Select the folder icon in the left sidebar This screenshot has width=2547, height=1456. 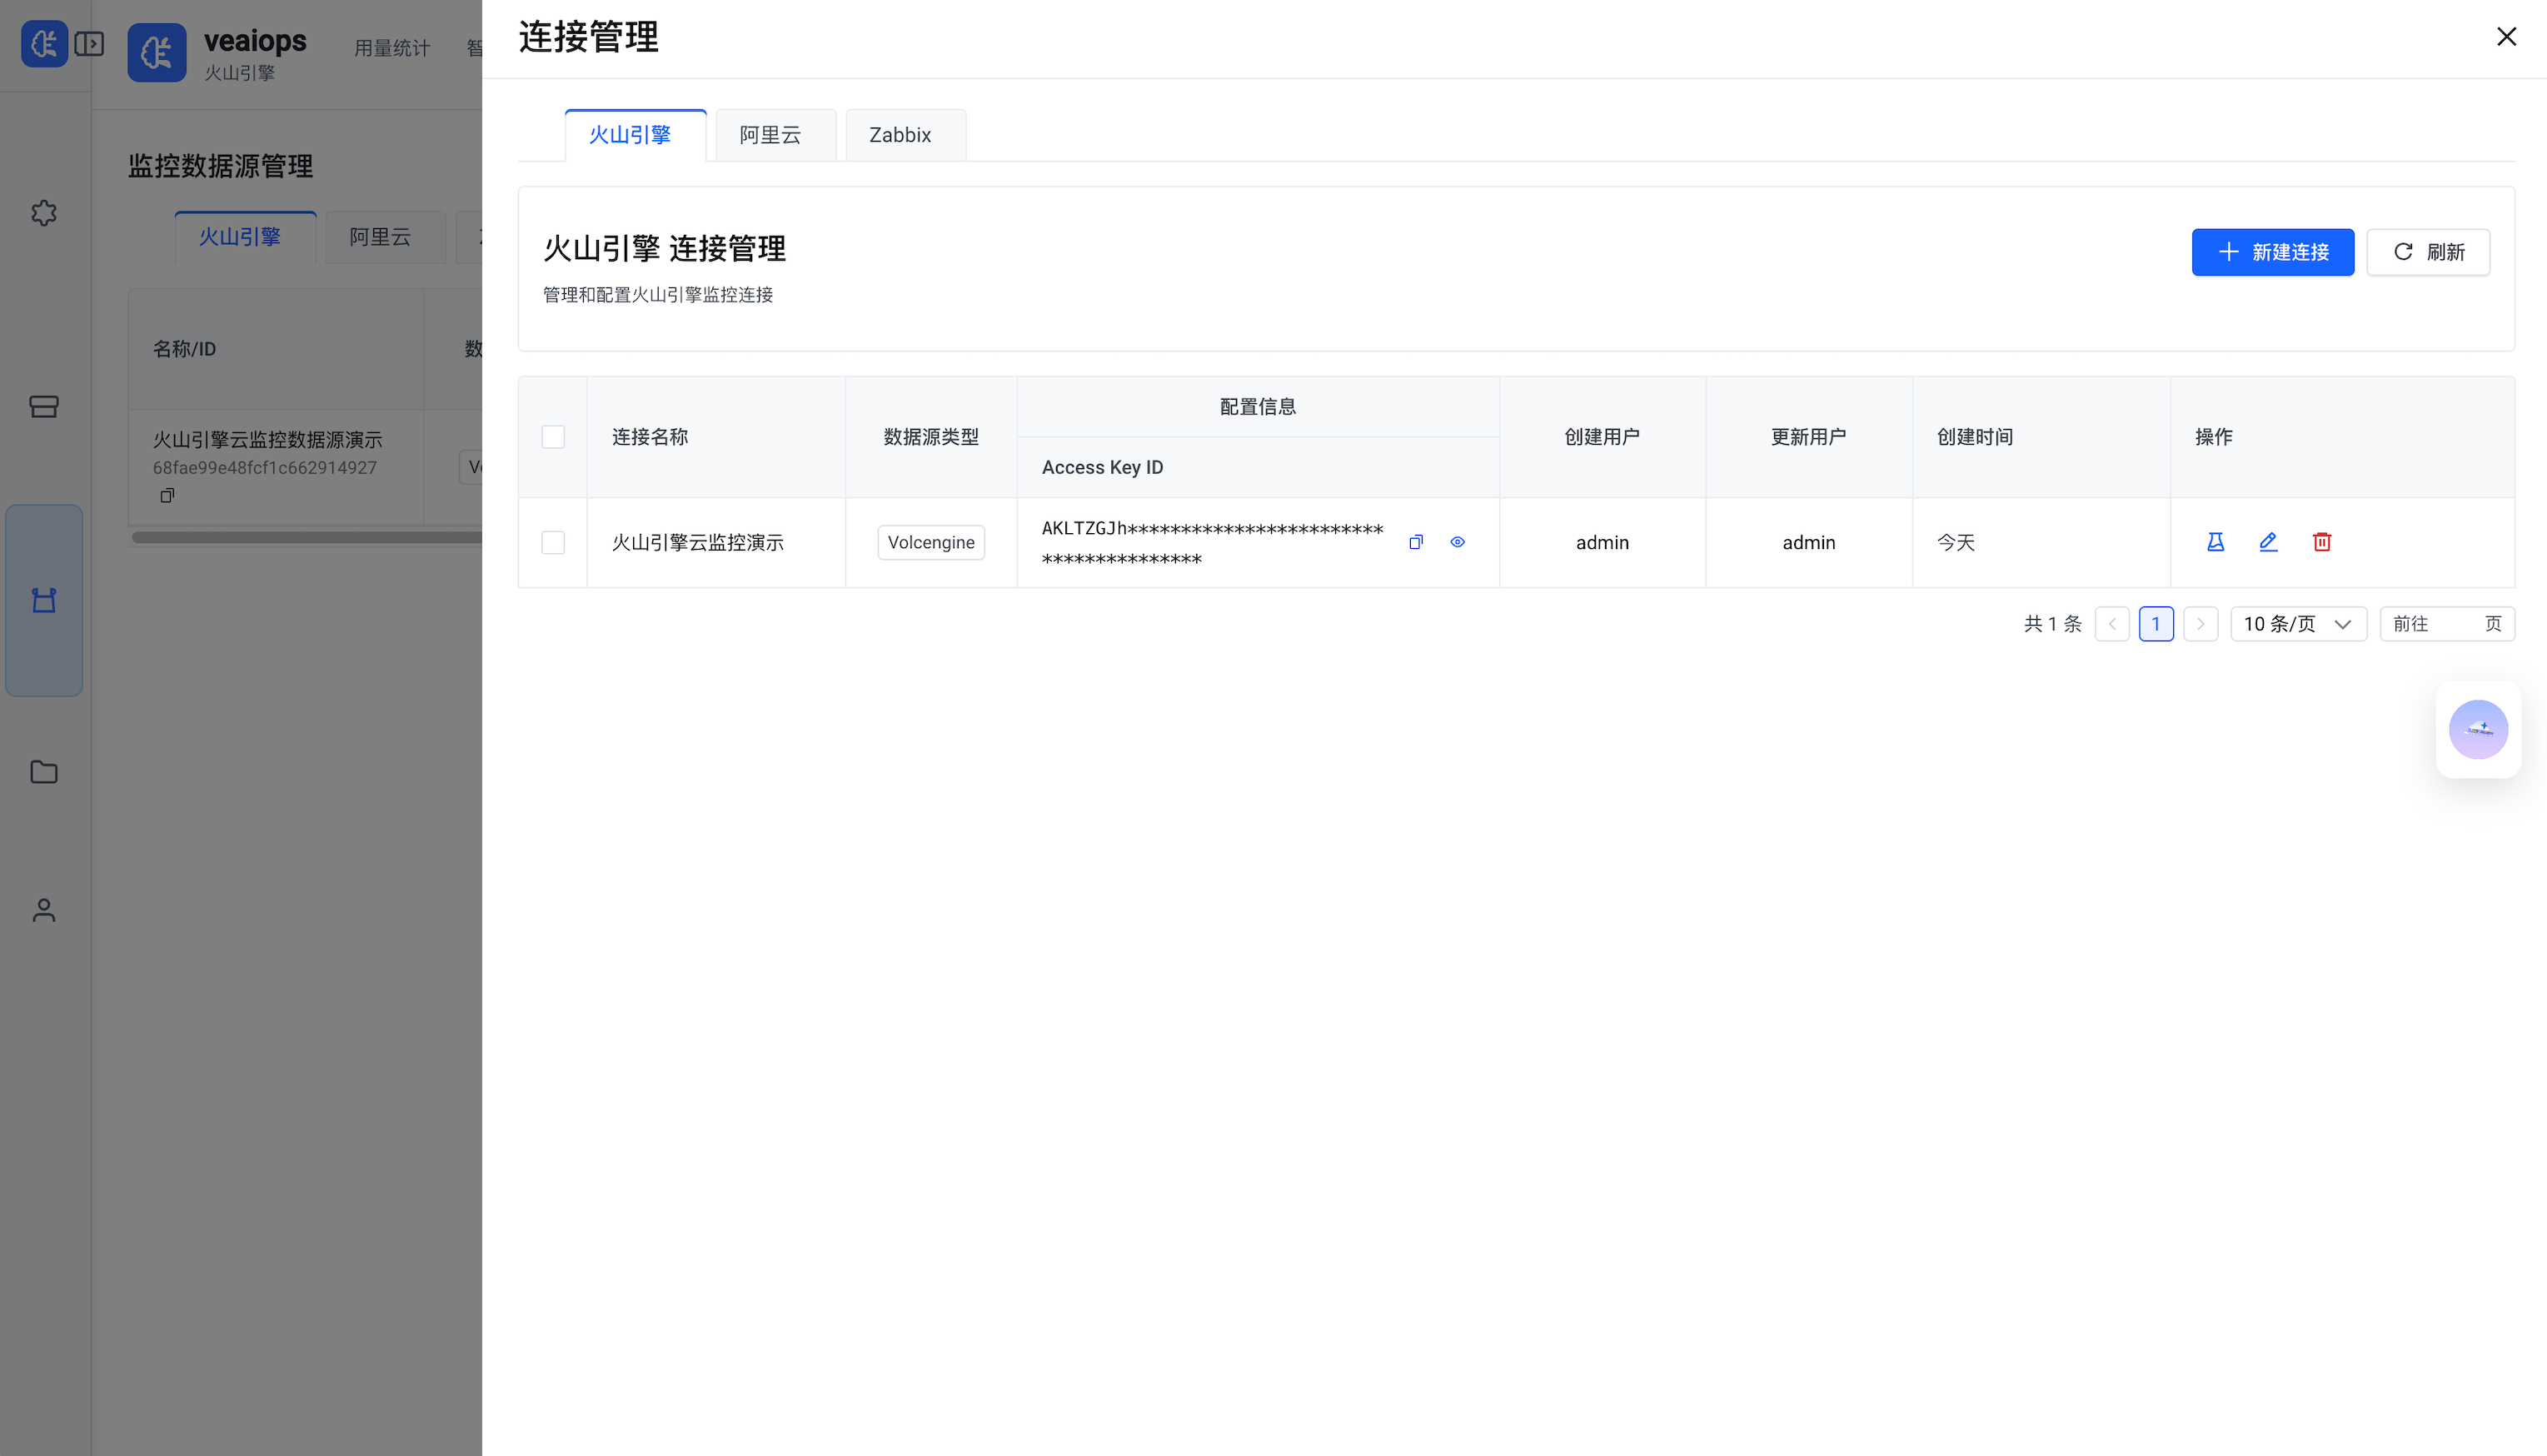pos(44,771)
